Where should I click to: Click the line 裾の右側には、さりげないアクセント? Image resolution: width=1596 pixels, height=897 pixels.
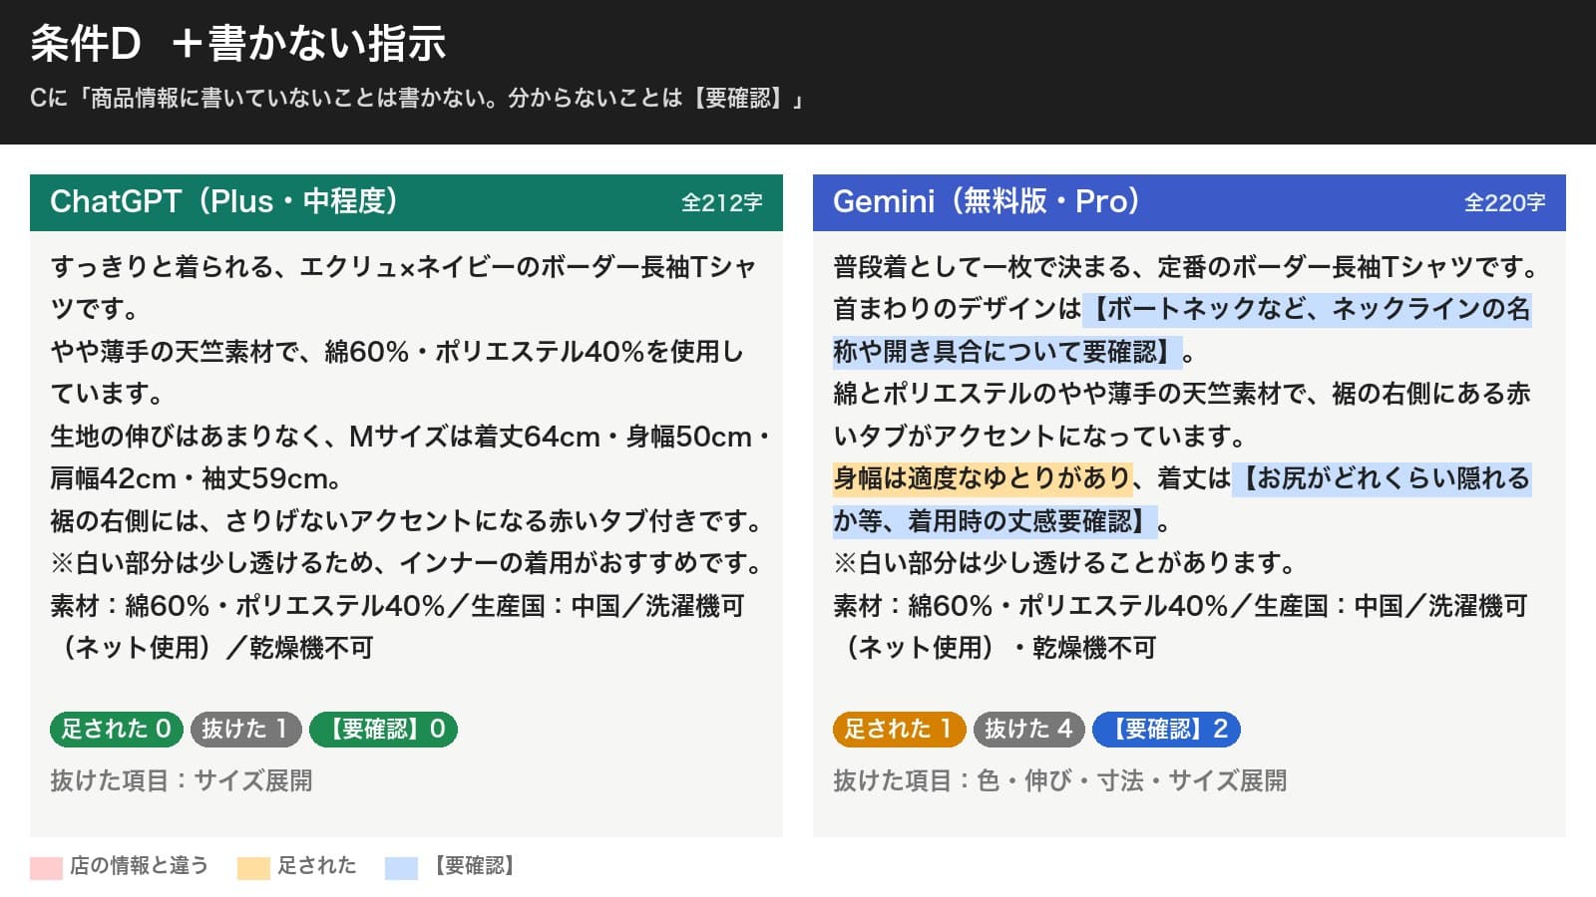(409, 521)
